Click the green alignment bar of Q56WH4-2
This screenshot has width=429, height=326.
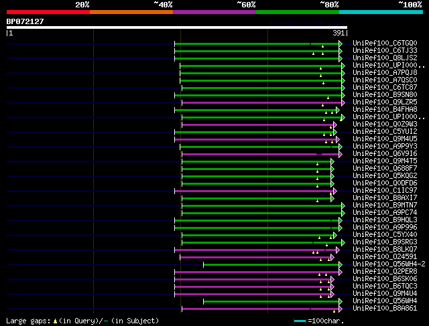[271, 265]
